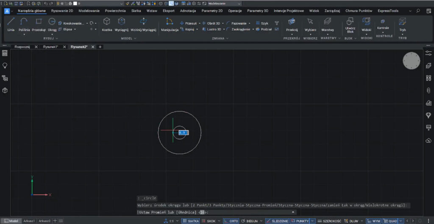Click the Przesuń move tool
Viewport: 434px width, 224px height.
tap(189, 24)
